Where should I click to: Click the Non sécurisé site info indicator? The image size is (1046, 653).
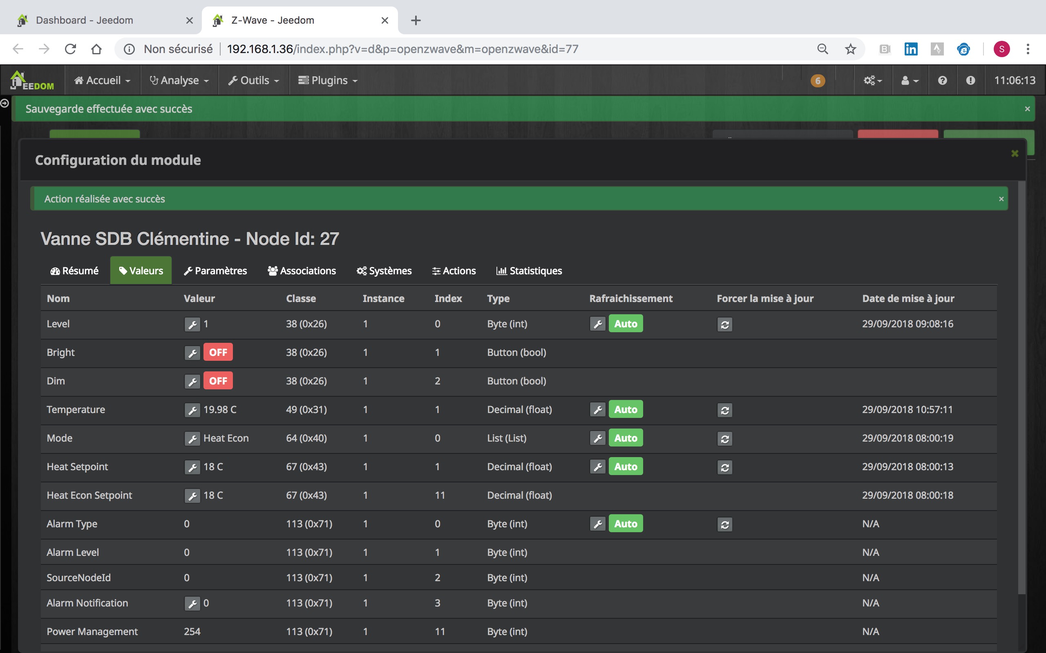coord(169,49)
